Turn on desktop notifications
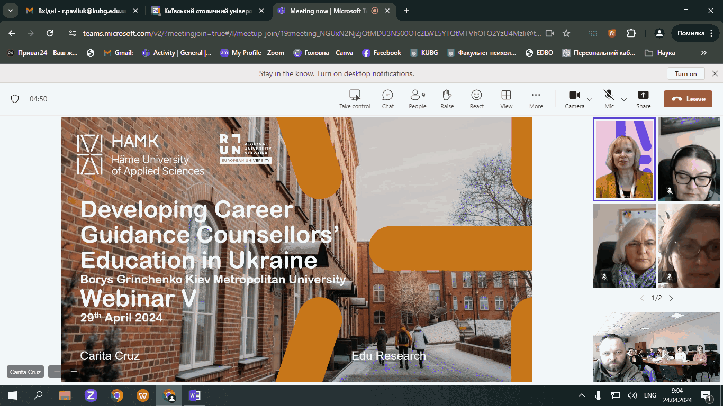The image size is (723, 406). tap(685, 74)
